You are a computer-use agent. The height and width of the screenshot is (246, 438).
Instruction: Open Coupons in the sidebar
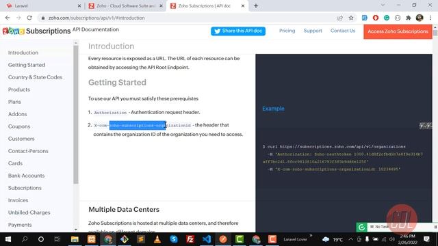[x=19, y=126]
